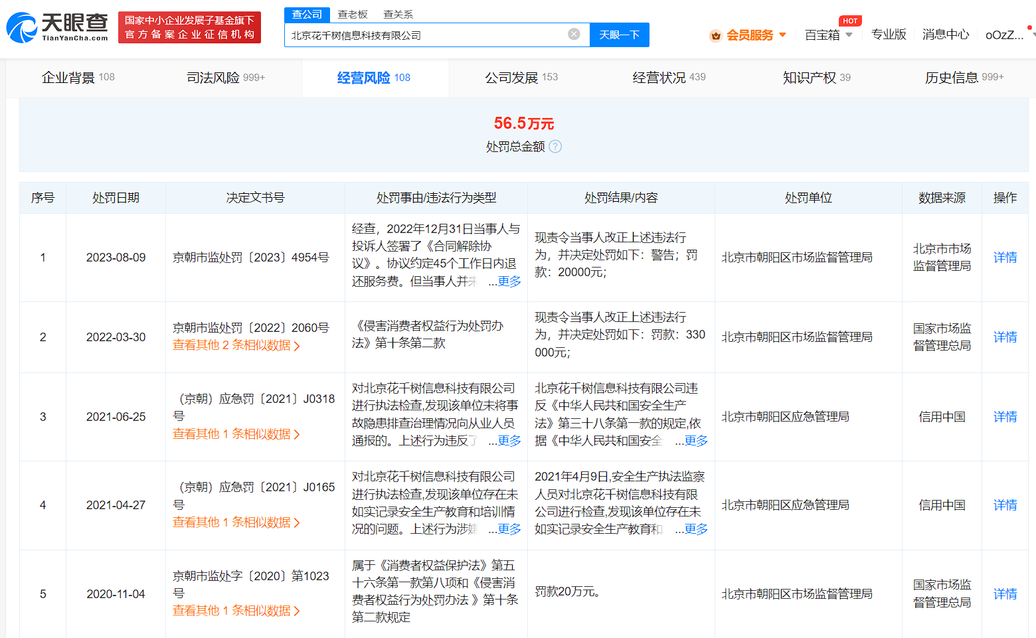1036x638 pixels.
Task: Click the 56.5万元 total penalty amount
Action: 524,123
